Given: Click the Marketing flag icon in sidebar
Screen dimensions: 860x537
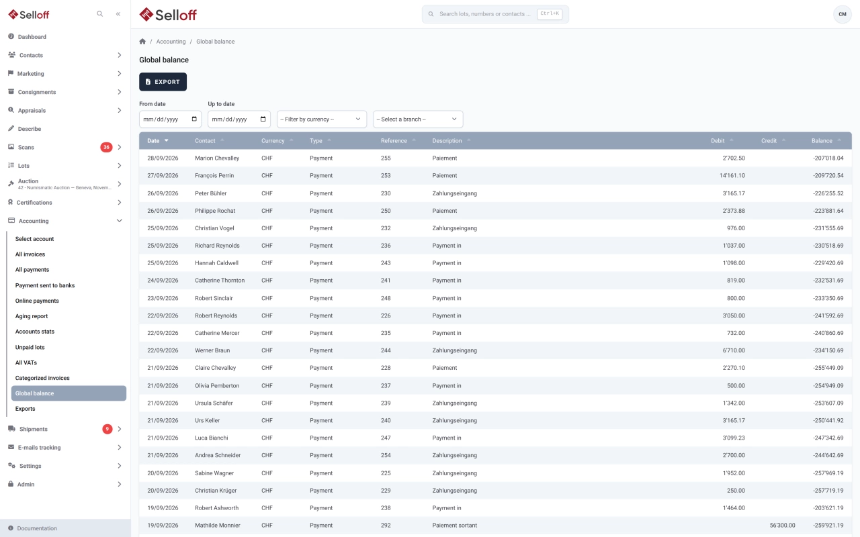Looking at the screenshot, I should click(11, 73).
